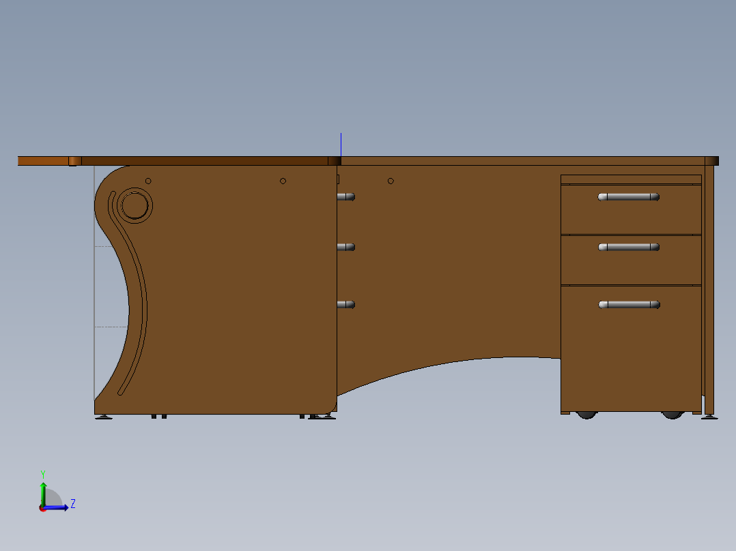Select the middle drawer handle on the right pedestal
Viewport: 736px width, 551px height.
(x=629, y=247)
